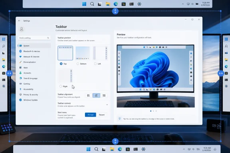Go back using the Settings back arrow

pos(19,21)
